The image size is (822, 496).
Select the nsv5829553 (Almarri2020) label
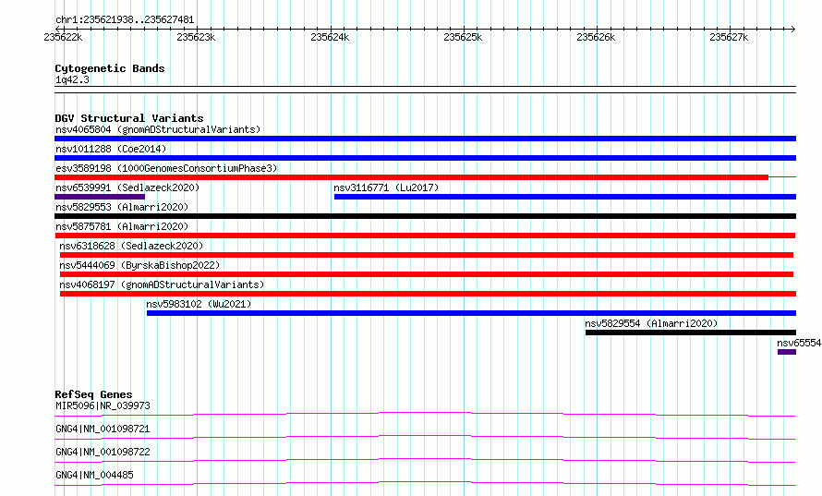point(122,207)
